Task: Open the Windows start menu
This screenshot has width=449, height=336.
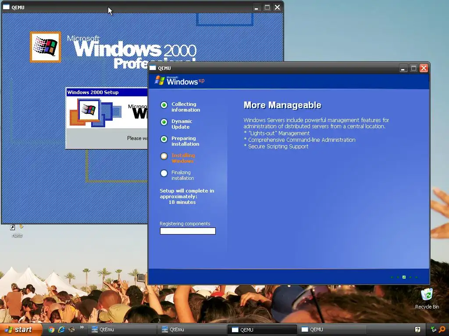Action: 21,329
